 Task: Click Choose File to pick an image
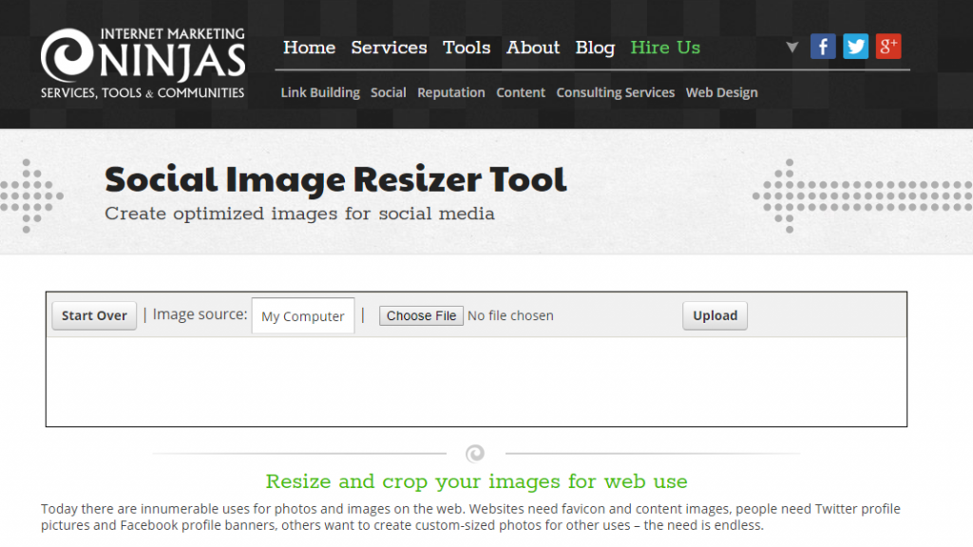tap(421, 315)
